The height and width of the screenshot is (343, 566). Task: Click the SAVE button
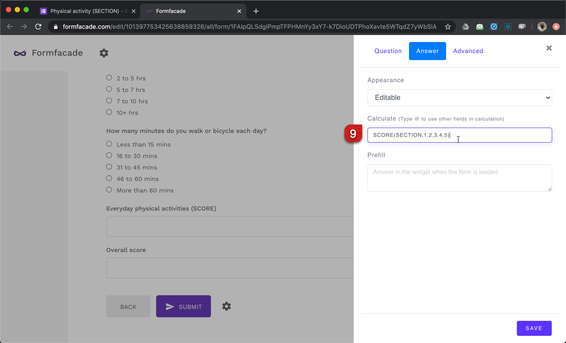[x=534, y=328]
